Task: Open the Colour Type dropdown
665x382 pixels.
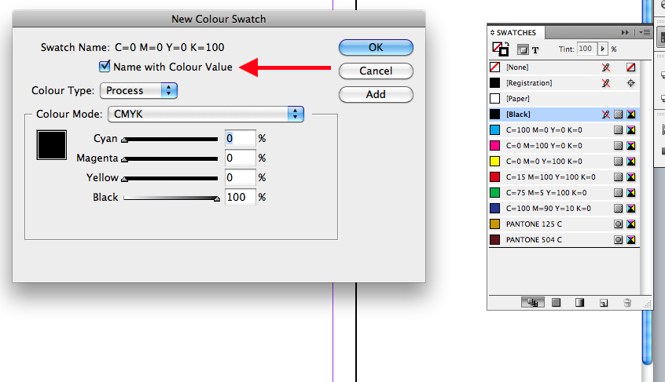Action: point(138,90)
